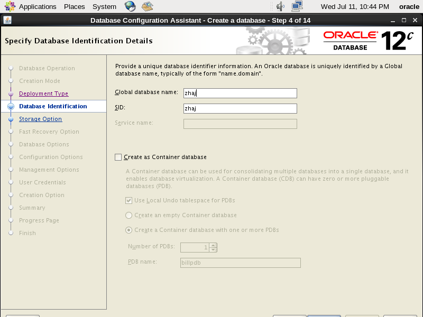Click into the Global database name field
The width and height of the screenshot is (423, 317).
(240, 94)
